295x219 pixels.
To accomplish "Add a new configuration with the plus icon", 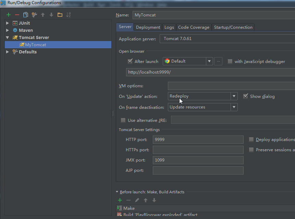I will [9, 15].
